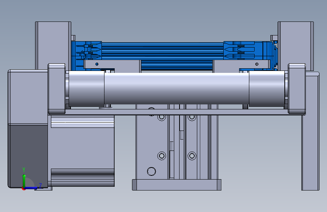Click the small screw on right bracket
Image resolution: width=327 pixels, height=212 pixels.
pyautogui.click(x=257, y=64)
